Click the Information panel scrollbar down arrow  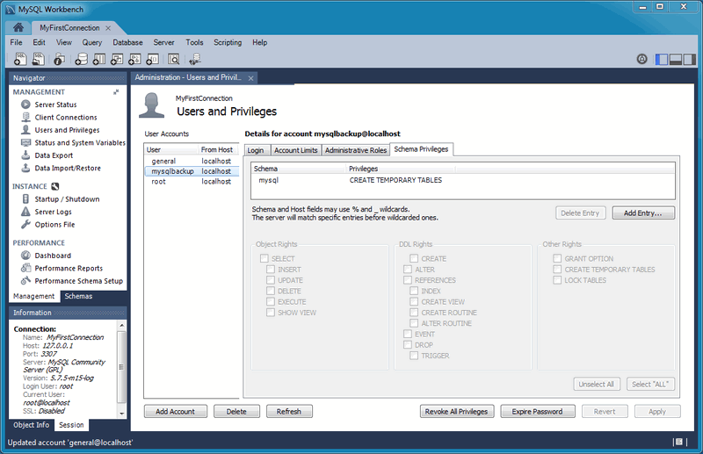pos(121,414)
